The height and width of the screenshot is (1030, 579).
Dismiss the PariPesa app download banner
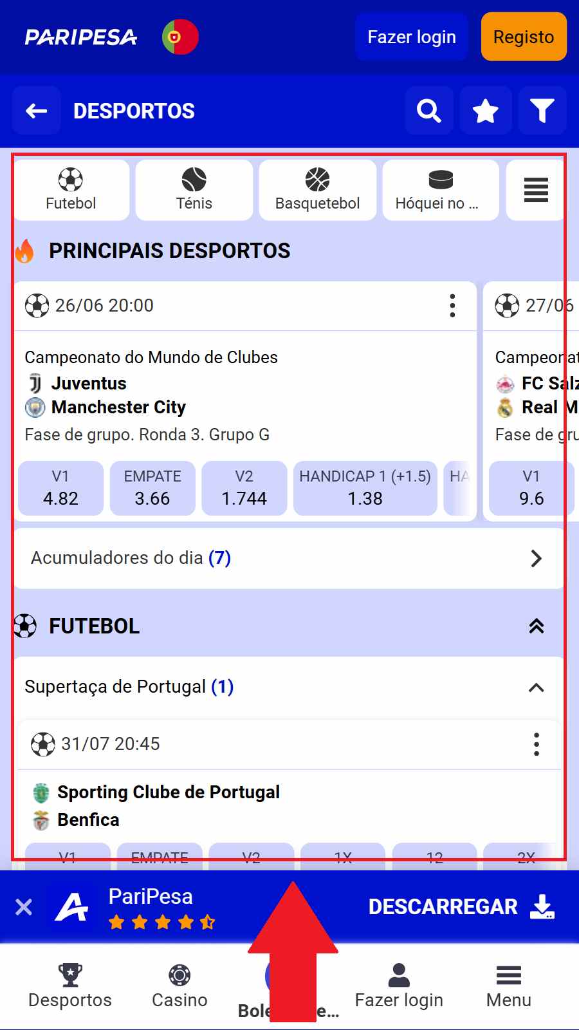pos(24,907)
